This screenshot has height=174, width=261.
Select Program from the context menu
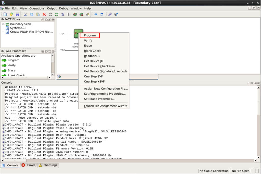pos(90,35)
